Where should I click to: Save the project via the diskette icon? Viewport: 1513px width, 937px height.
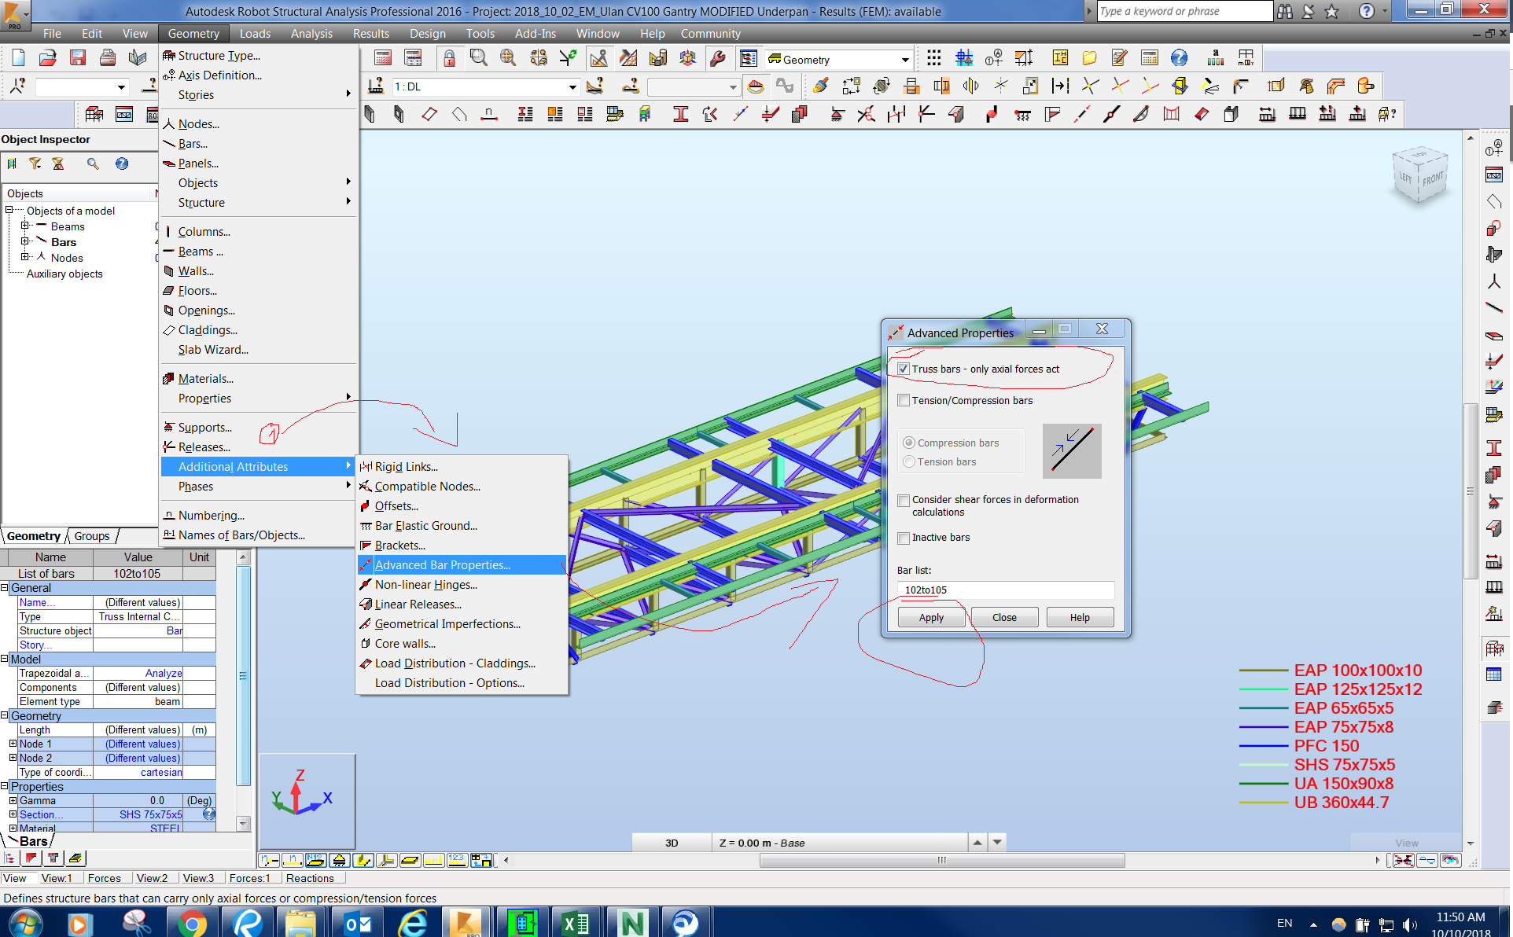(78, 57)
